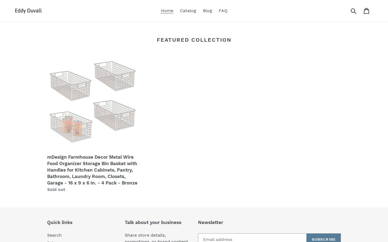
Task: Click the Newsletter footer heading
Action: coord(210,222)
